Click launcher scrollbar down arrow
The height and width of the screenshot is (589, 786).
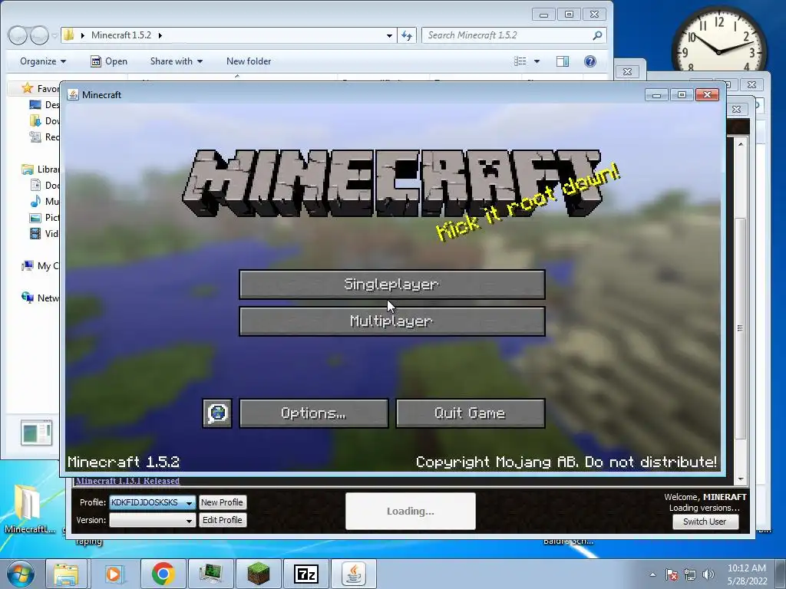[741, 479]
